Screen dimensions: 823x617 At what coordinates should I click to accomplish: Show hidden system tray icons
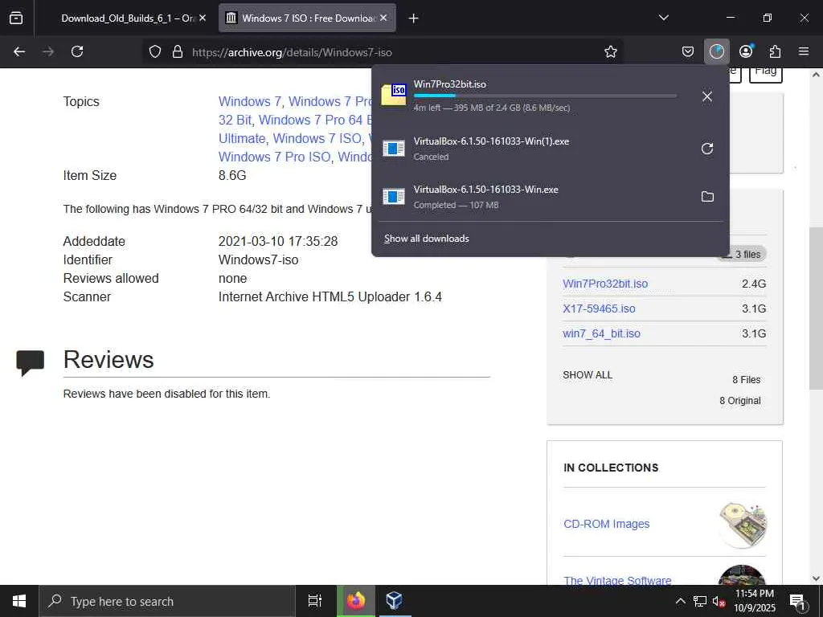[680, 601]
